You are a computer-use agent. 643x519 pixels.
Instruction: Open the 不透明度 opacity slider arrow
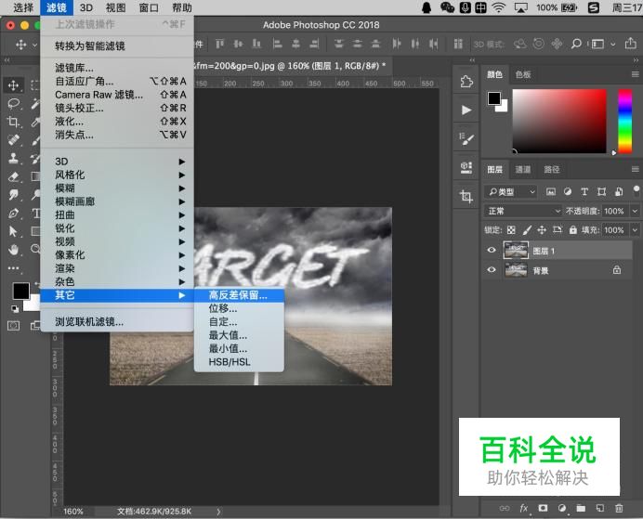point(636,211)
